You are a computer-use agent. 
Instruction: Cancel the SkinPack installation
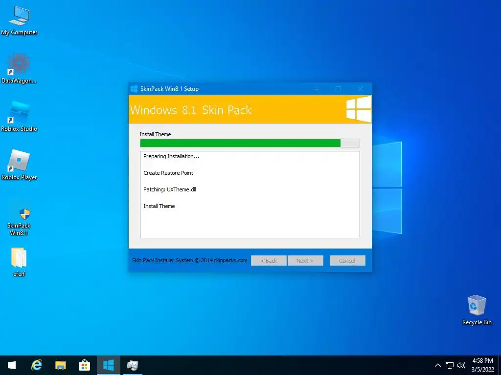point(347,261)
